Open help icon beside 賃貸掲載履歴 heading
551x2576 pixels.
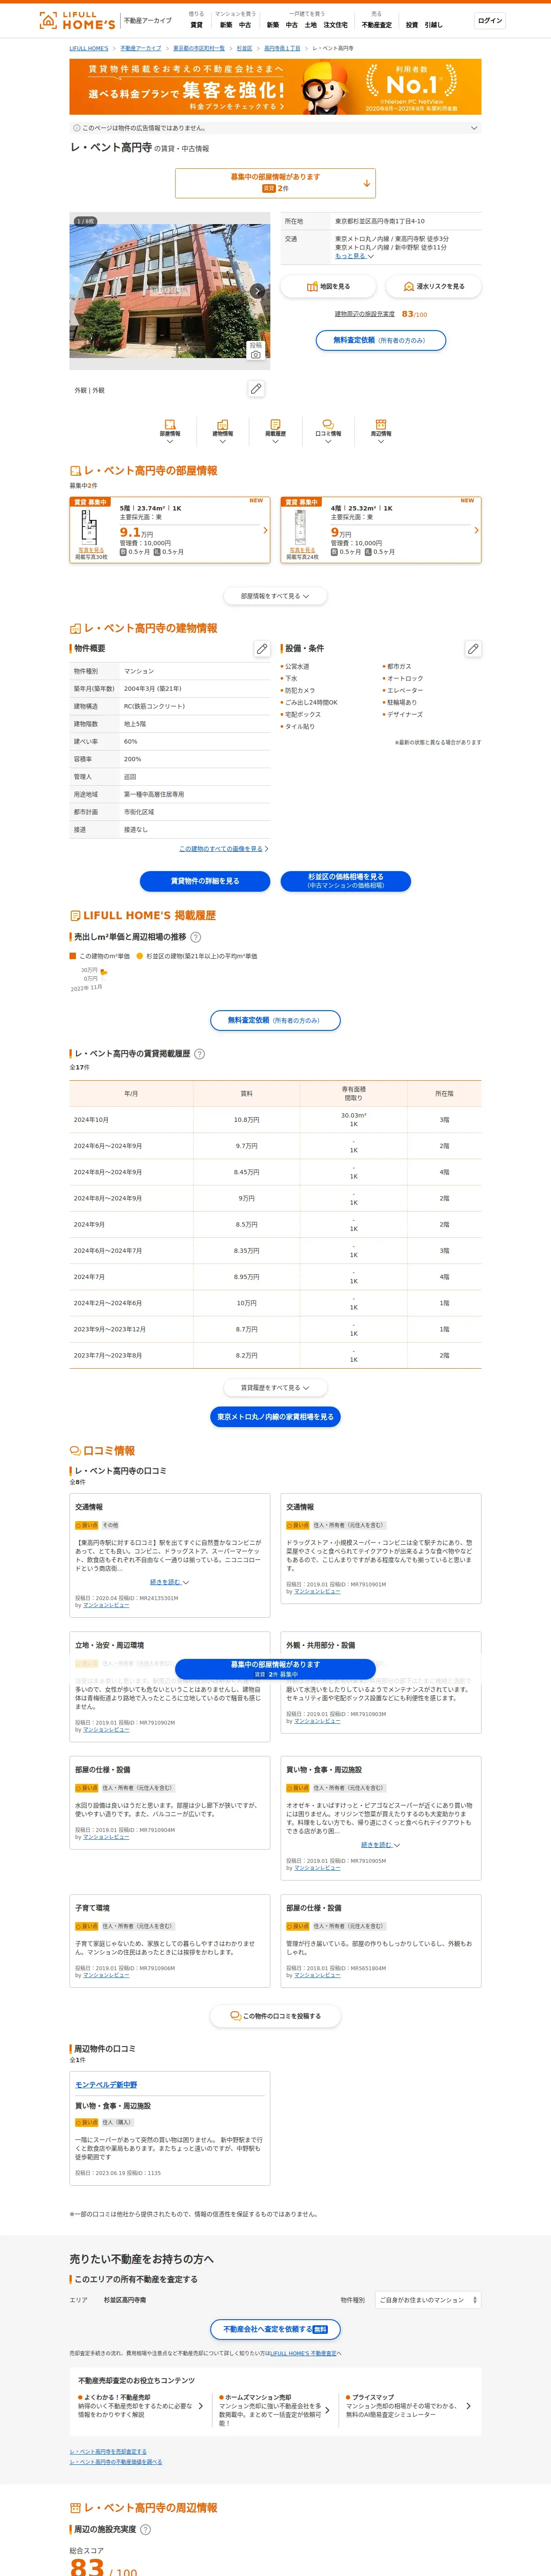click(x=199, y=1054)
